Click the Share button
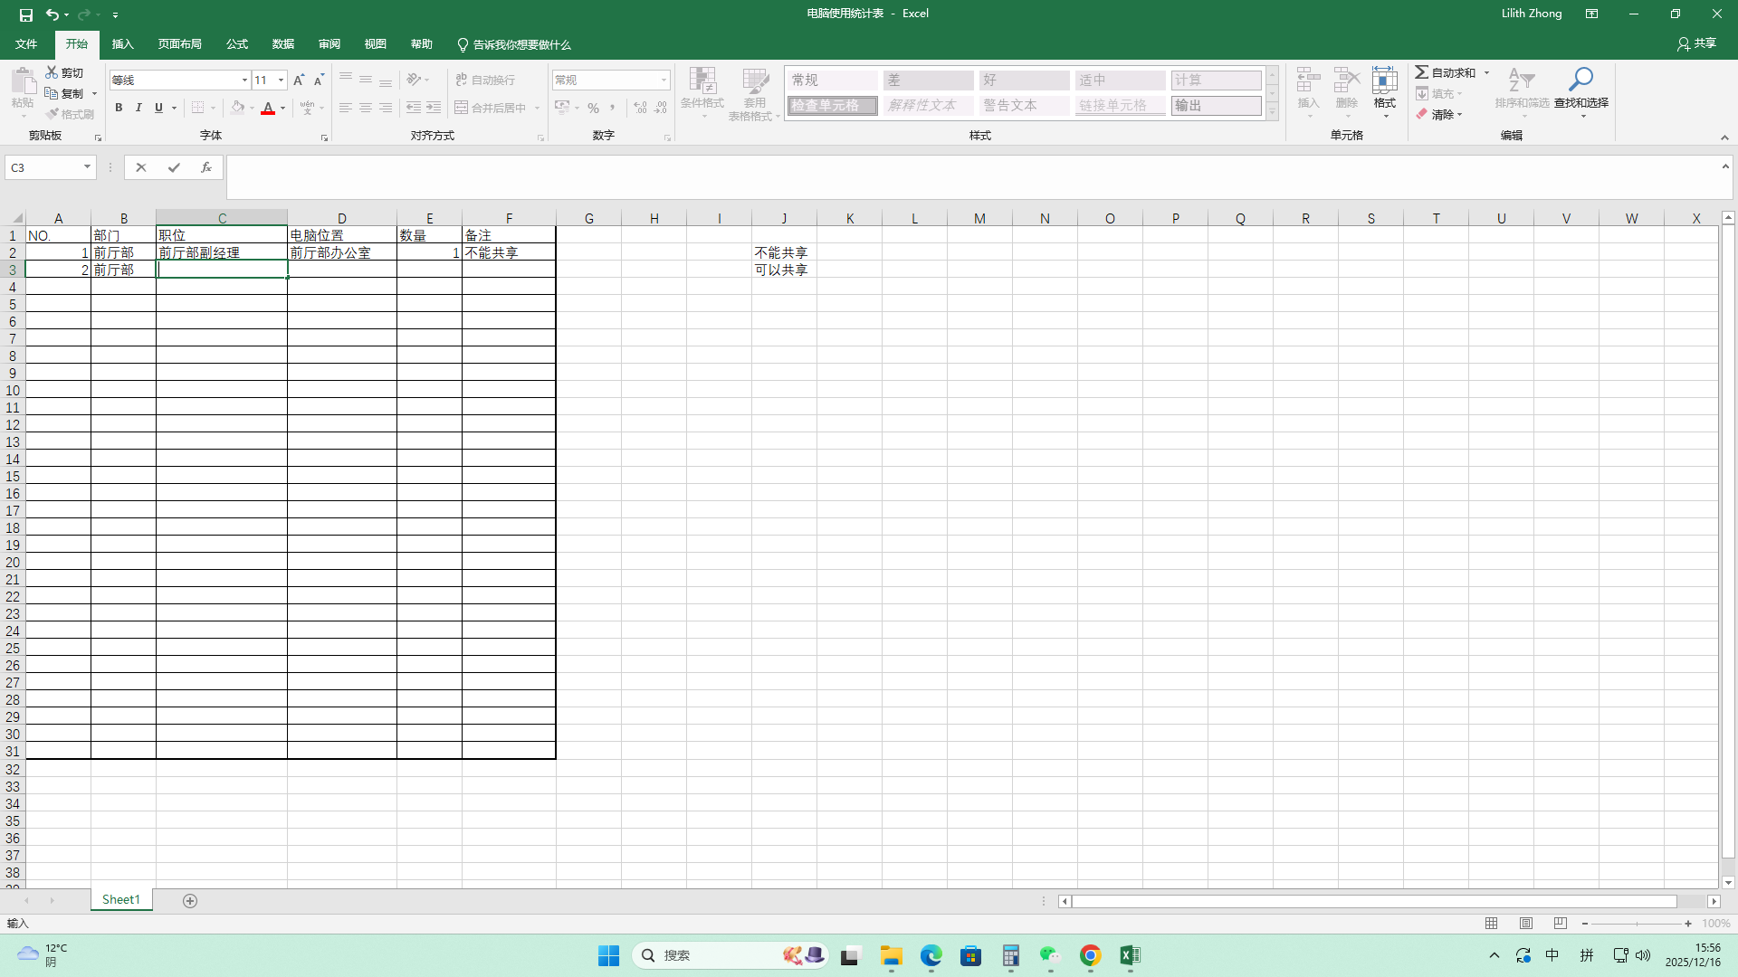Screen dimensions: 1738x977 [1697, 43]
